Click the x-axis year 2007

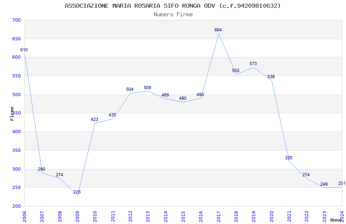point(42,216)
